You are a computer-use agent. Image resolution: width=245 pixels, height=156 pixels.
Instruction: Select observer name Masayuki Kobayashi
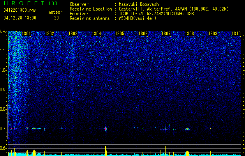[139, 4]
